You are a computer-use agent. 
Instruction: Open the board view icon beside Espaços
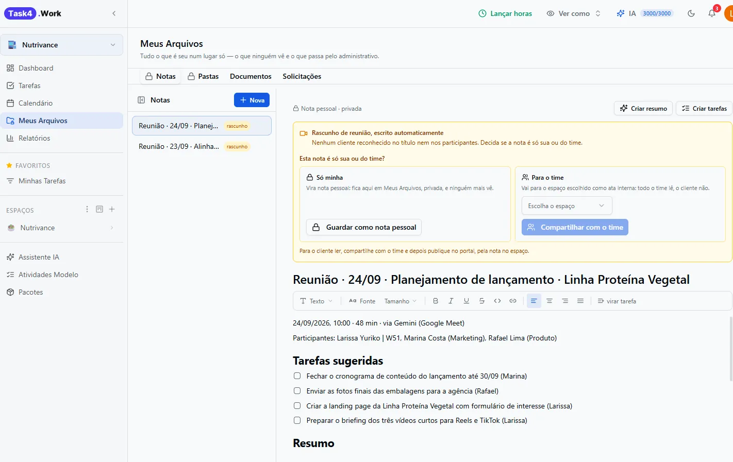point(99,209)
